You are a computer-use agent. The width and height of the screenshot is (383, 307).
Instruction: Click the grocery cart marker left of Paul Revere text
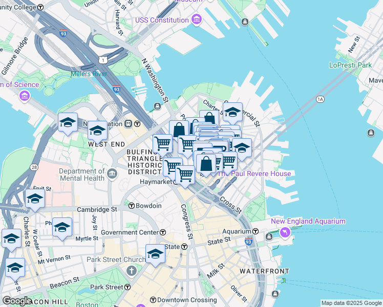pyautogui.click(x=229, y=162)
